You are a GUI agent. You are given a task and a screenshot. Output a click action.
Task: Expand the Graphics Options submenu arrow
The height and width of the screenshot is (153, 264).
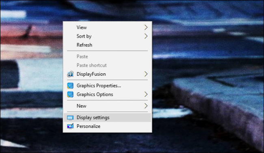(146, 94)
